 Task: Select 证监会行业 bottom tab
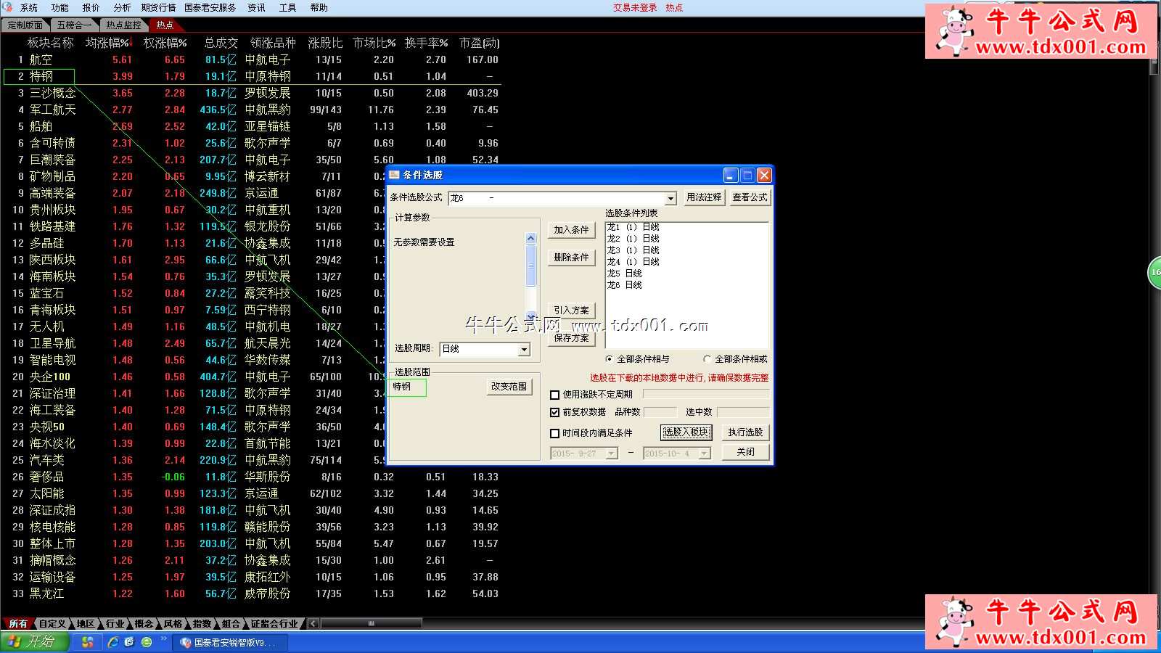[x=274, y=624]
